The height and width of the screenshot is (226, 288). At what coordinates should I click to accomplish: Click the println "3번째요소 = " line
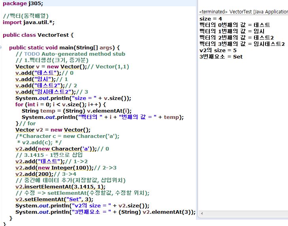click(105, 212)
